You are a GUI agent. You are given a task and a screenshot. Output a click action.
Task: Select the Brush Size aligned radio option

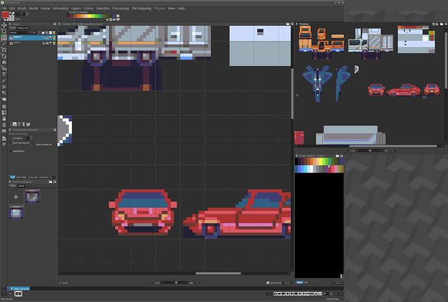[x=10, y=143]
